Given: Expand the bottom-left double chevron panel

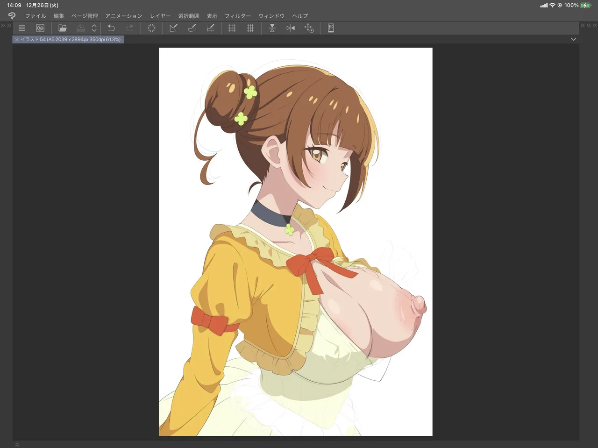Looking at the screenshot, I should pos(17,444).
